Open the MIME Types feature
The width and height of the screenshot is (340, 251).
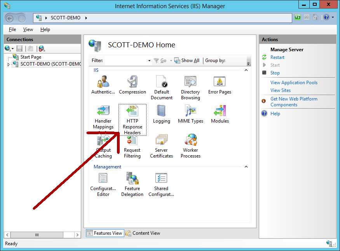191,114
